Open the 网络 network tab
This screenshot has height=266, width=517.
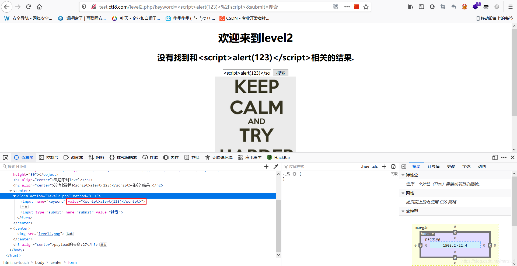96,157
